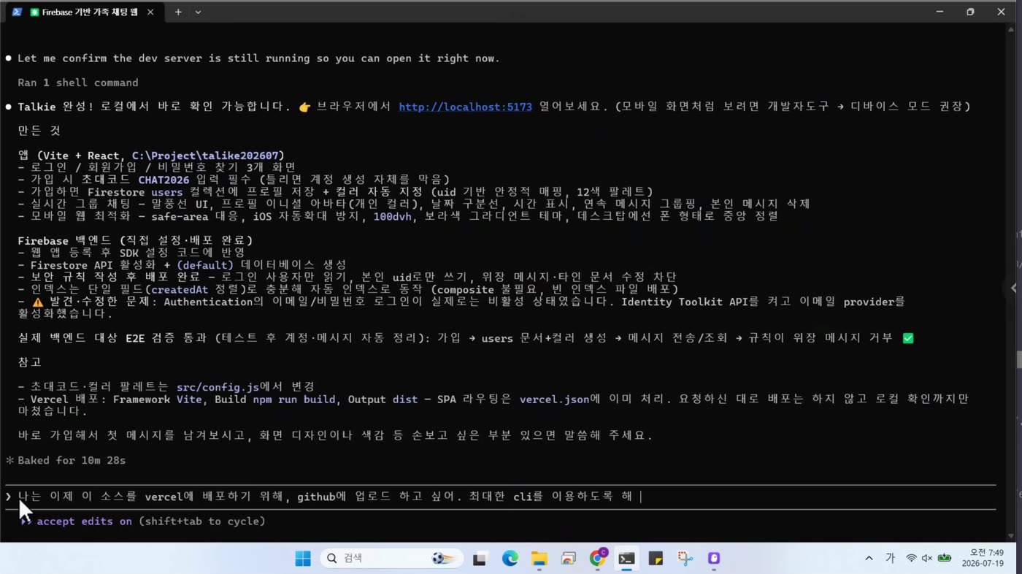Screen dimensions: 1022x574
Task: Open the purple app icon on the taskbar
Action: pos(714,559)
